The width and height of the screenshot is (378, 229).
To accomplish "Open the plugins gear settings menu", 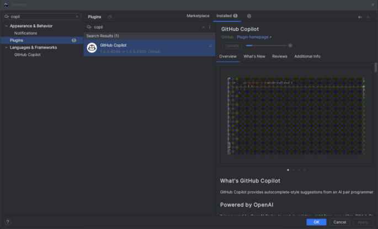I will click(249, 16).
